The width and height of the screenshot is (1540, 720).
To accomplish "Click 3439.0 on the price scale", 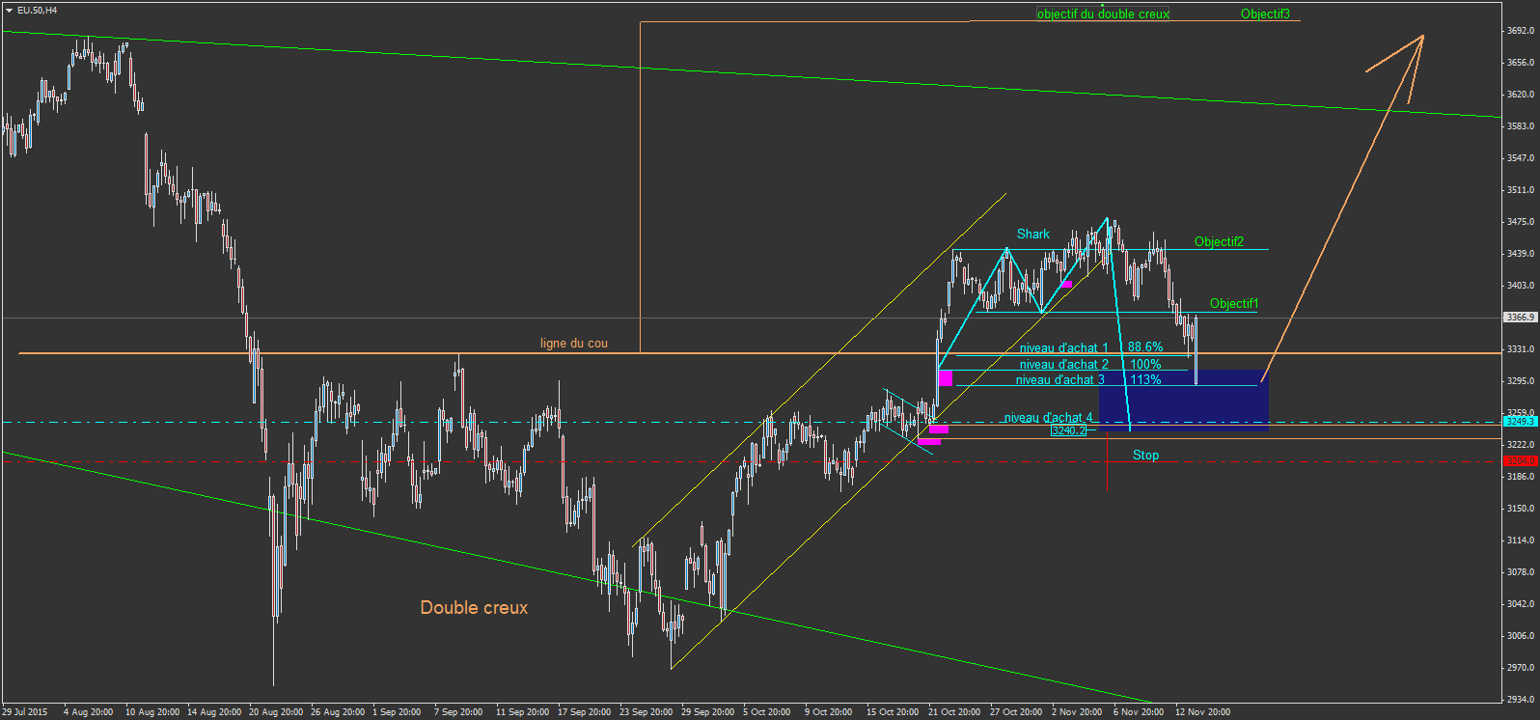I will click(x=1521, y=254).
